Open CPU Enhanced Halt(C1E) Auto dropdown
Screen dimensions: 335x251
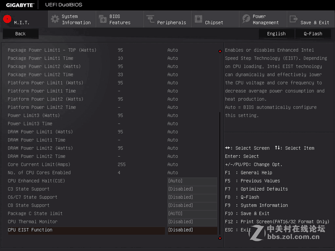192,181
